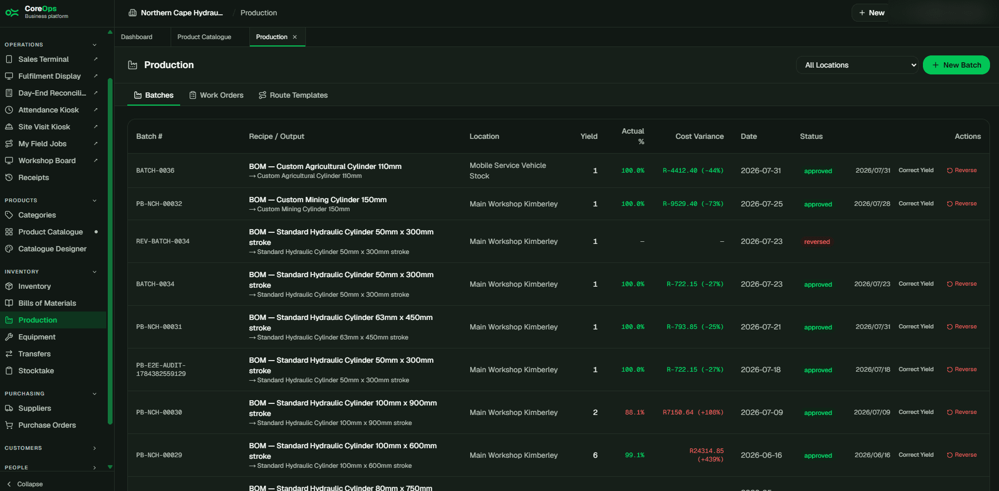Click batch number REV-BATCH-0034
Image resolution: width=999 pixels, height=491 pixels.
163,241
